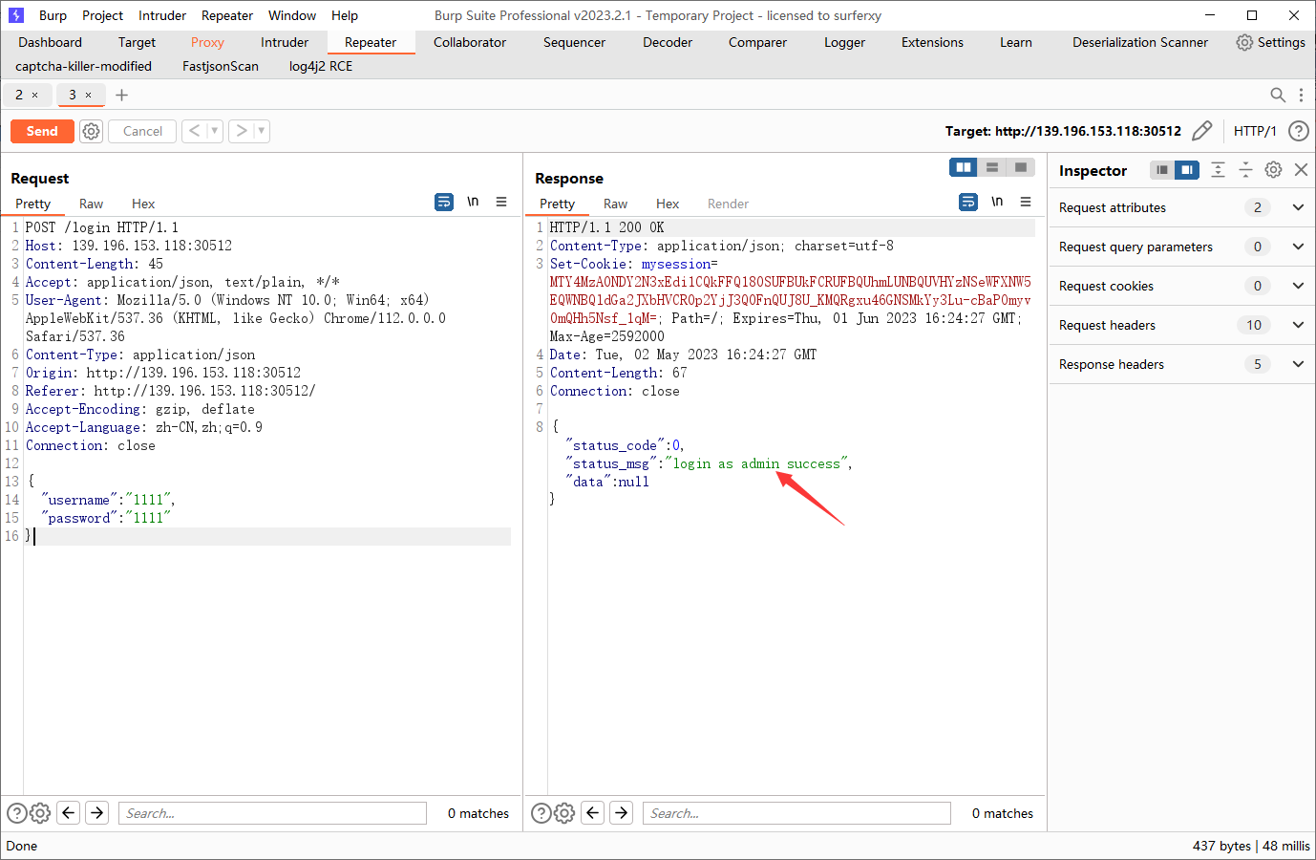Switch Request view to Hex

click(143, 204)
